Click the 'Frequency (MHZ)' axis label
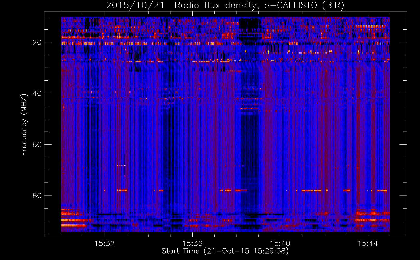Viewport: 420px width, 260px height. [24, 125]
